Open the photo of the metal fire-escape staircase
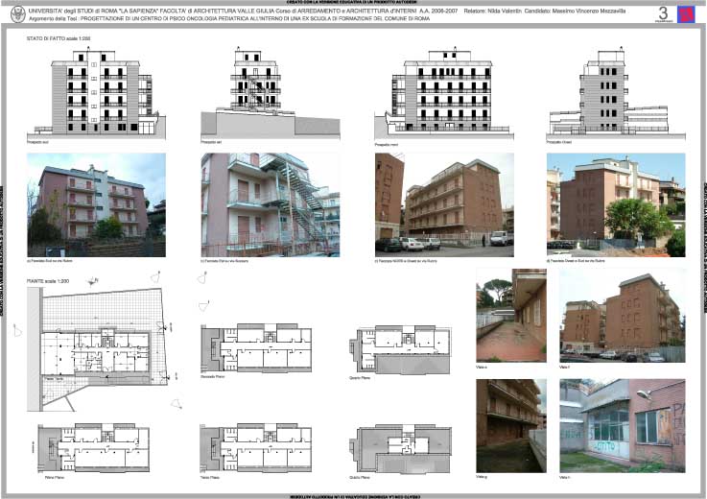This screenshot has width=707, height=499. [x=271, y=204]
